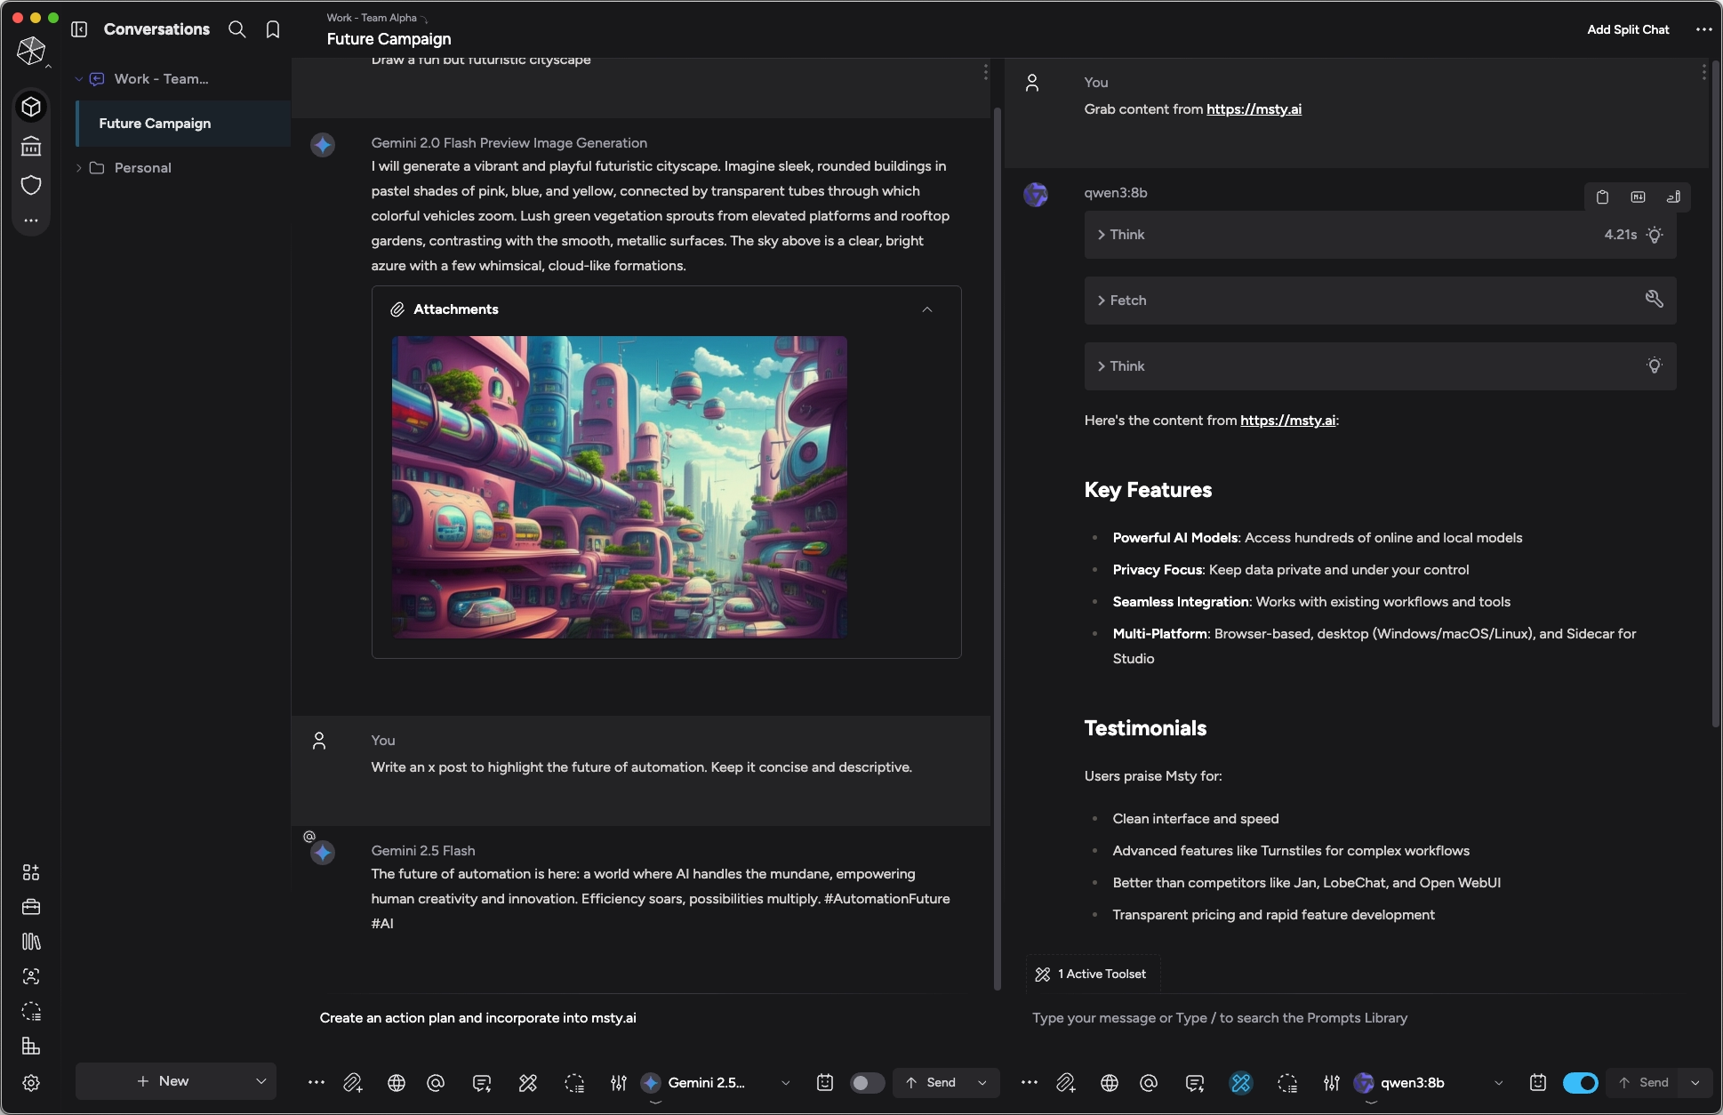Click the lightbulb icon on second Think row
Viewport: 1723px width, 1115px height.
1654,365
